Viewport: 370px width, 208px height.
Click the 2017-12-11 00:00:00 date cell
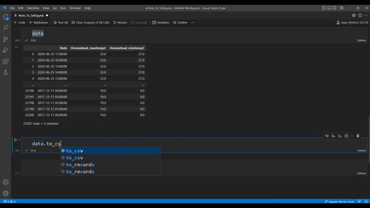point(52,115)
